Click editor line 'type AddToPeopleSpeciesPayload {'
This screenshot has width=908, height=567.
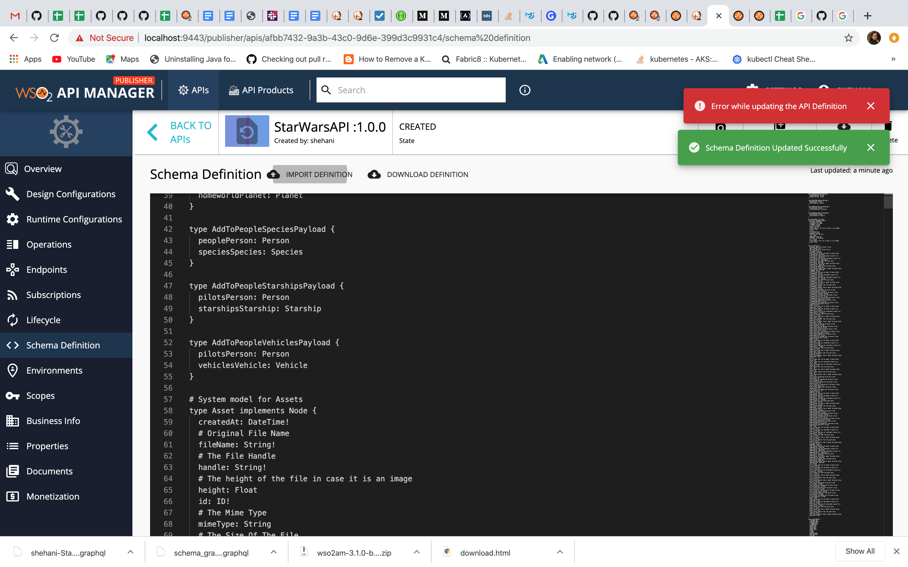point(261,229)
